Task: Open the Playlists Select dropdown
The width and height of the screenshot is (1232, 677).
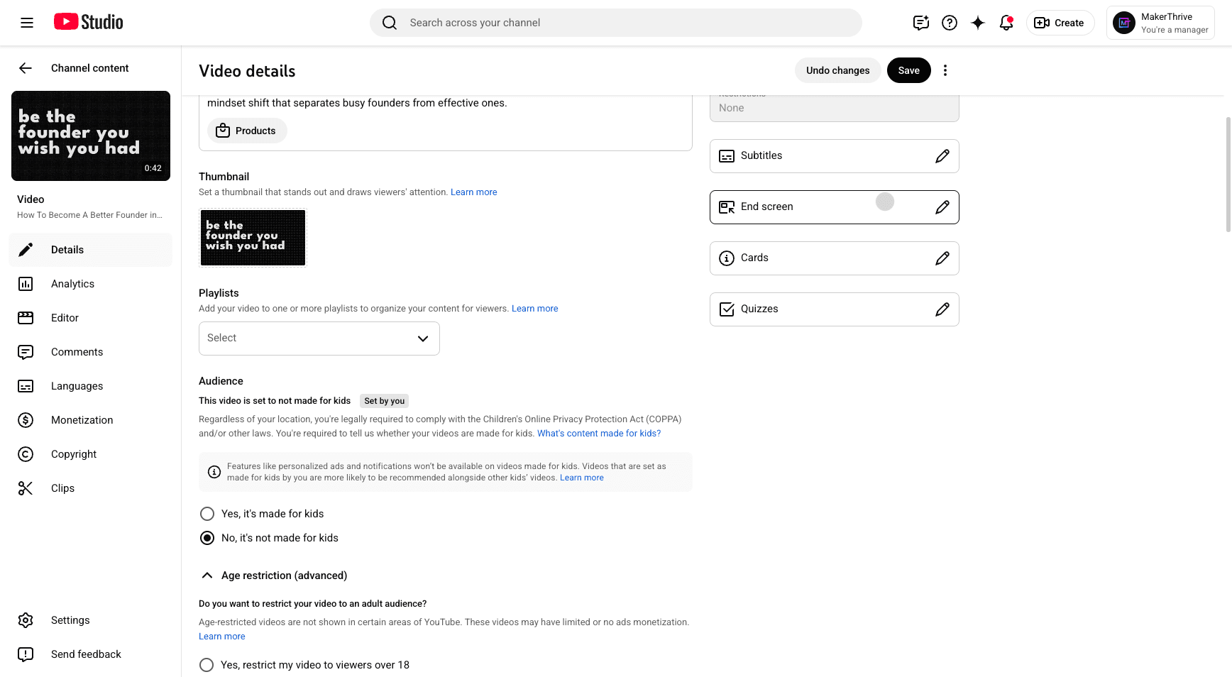Action: click(x=319, y=338)
